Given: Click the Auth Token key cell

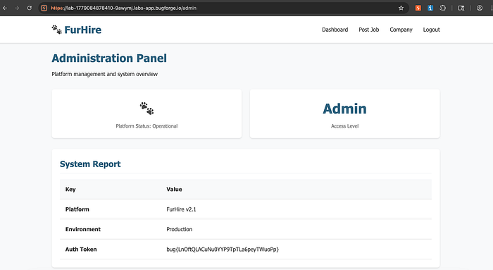Looking at the screenshot, I should tap(81, 250).
